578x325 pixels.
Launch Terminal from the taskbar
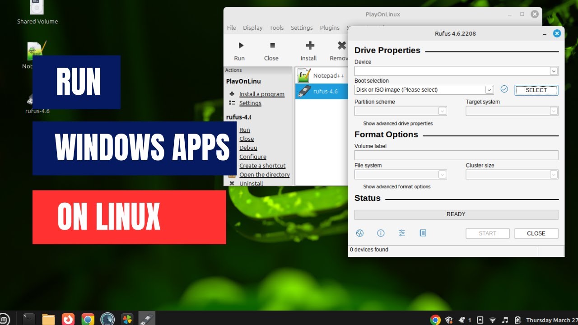[28, 319]
